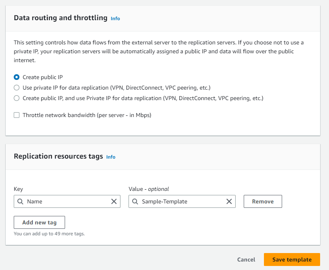Viewport: 329px width, 270px height.
Task: Enable Throttle network bandwidth checkbox
Action: [x=17, y=115]
